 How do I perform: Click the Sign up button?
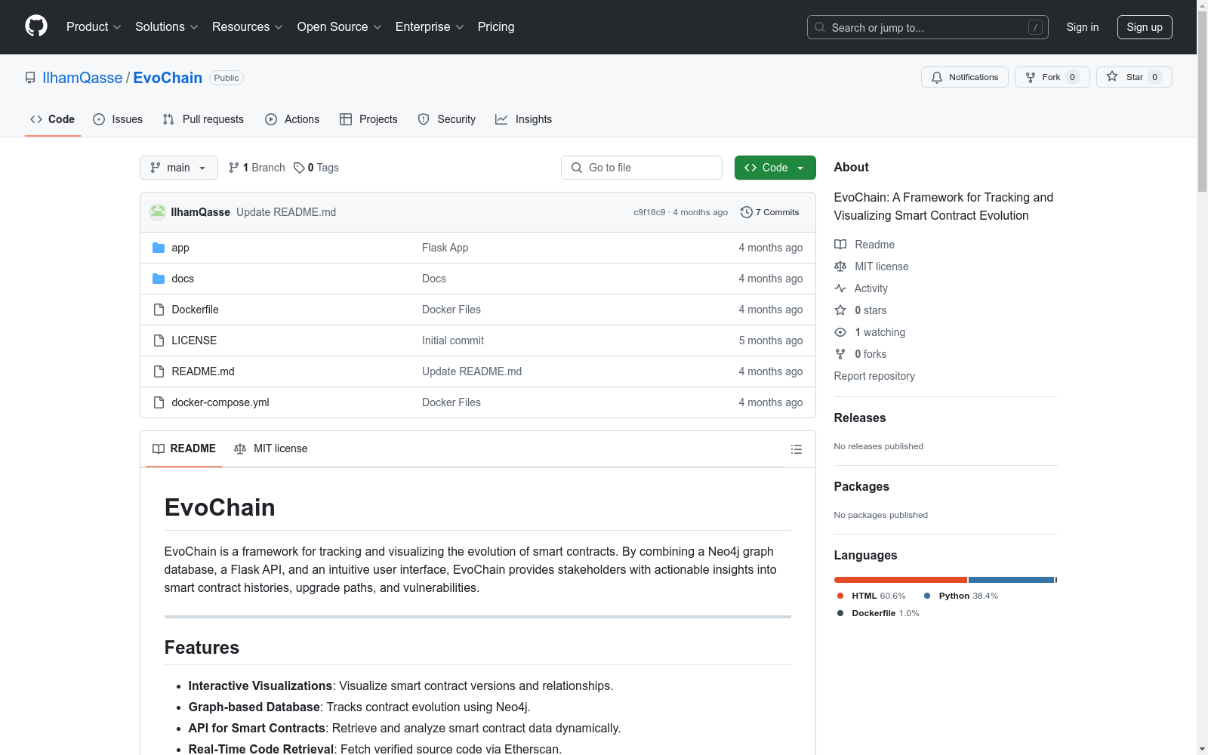[1145, 27]
